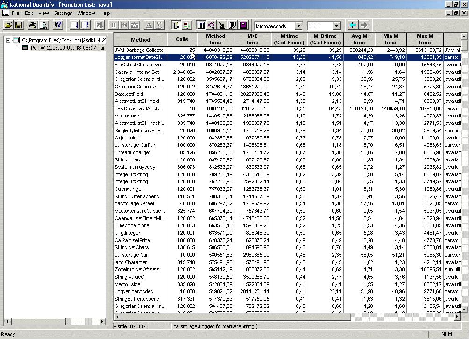469x339 pixels.
Task: Sort by the M+D time column header
Action: click(x=252, y=40)
